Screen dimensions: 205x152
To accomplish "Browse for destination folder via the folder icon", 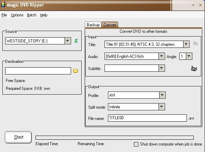I will click(x=76, y=71).
